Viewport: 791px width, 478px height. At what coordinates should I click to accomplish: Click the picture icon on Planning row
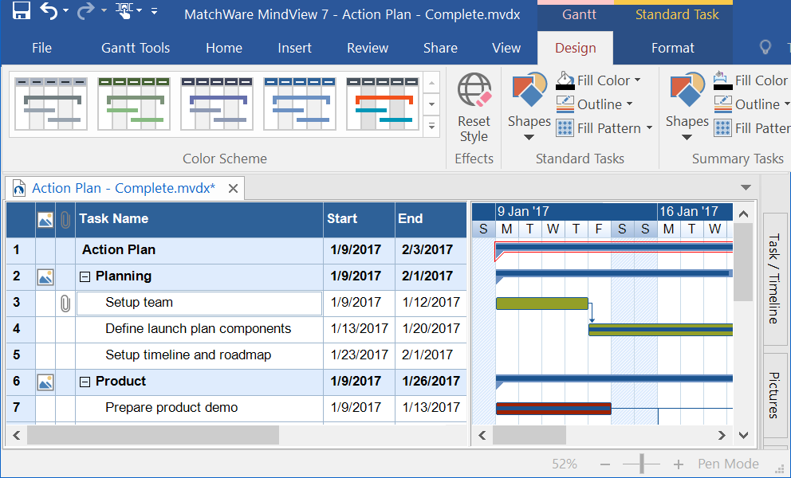[45, 277]
